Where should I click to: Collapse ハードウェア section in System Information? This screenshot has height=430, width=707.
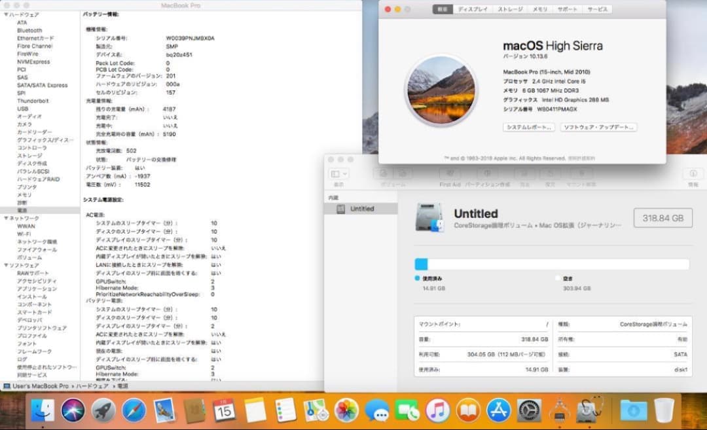point(6,14)
